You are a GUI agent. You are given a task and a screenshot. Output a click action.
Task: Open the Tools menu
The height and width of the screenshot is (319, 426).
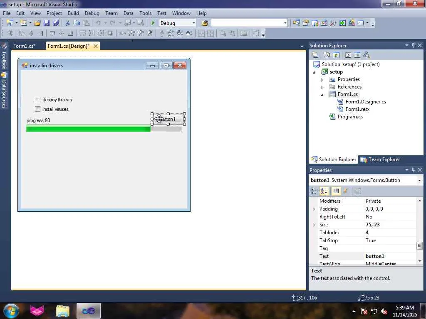[145, 13]
